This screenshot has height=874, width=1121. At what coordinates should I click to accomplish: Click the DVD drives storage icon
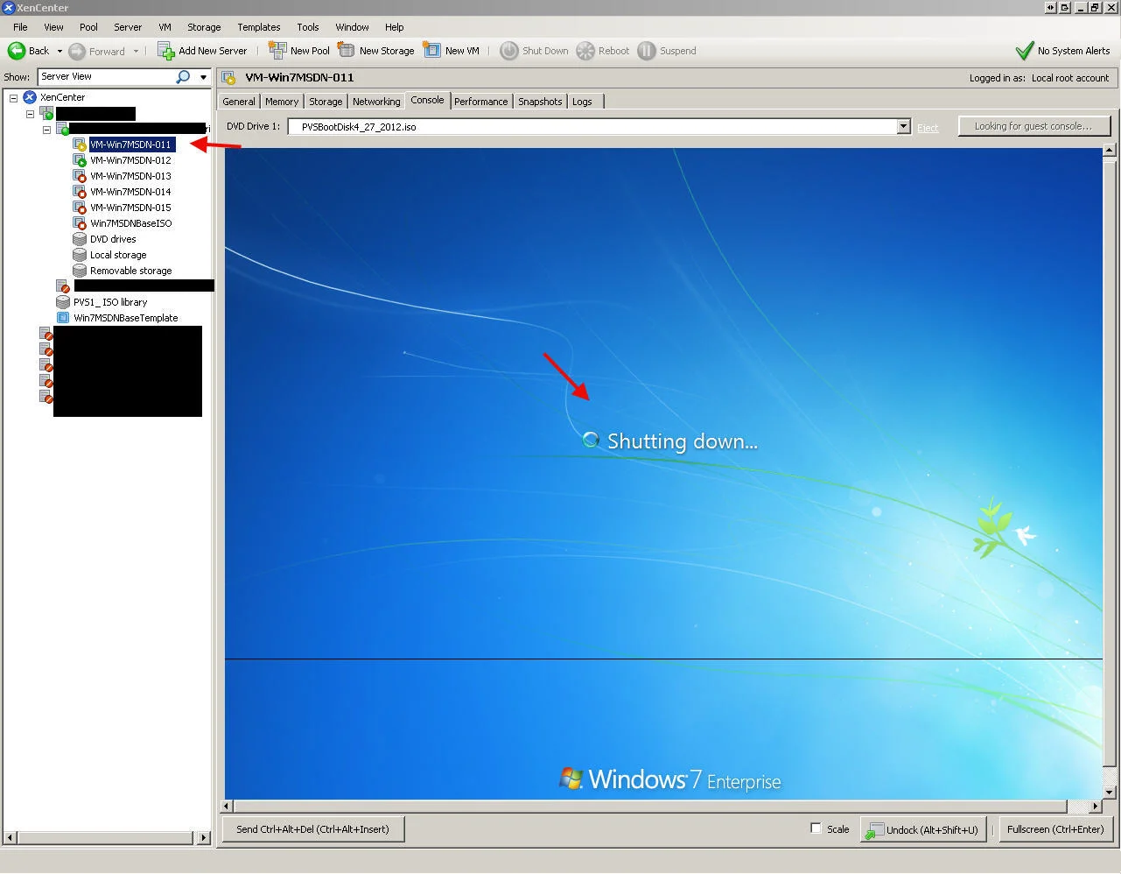coord(80,239)
